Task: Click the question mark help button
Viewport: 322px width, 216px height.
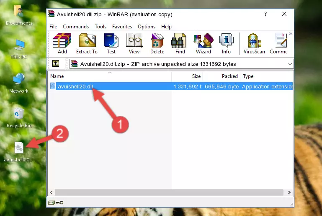Action: [x=265, y=14]
